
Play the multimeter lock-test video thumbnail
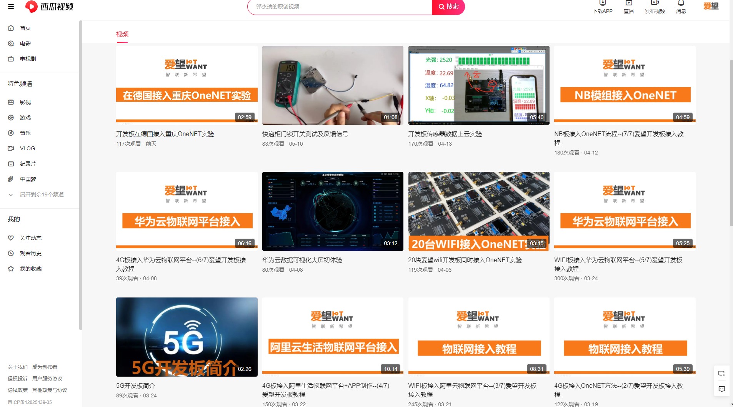click(x=333, y=85)
